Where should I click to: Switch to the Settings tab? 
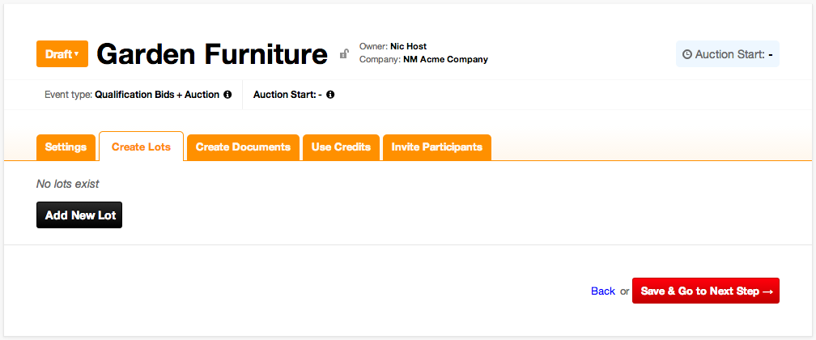(66, 147)
